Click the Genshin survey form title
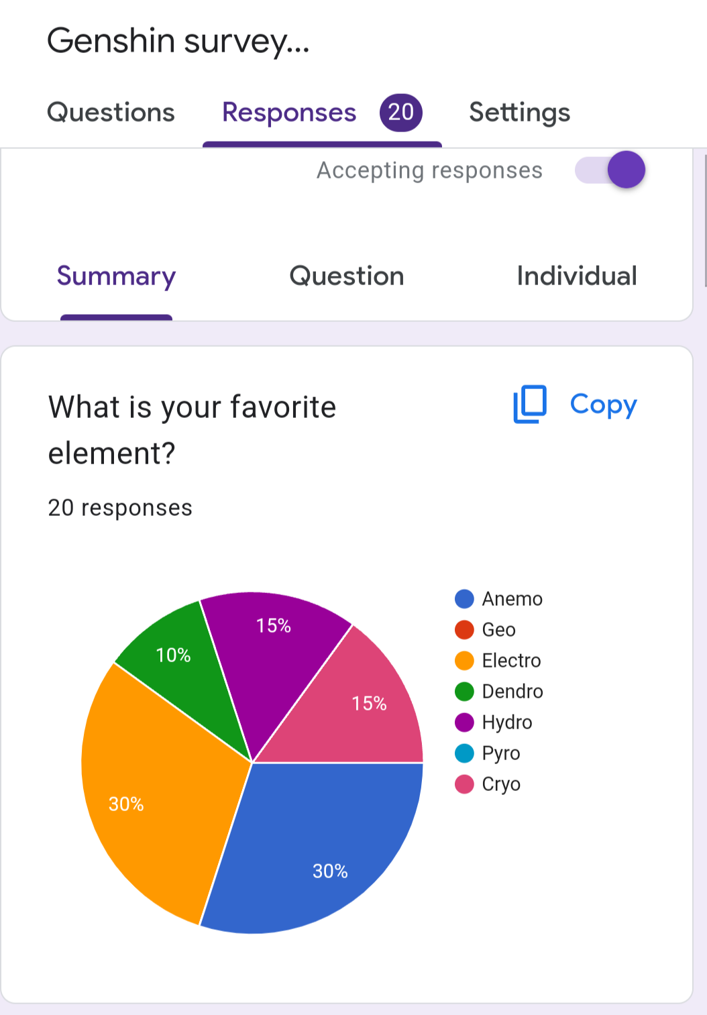The height and width of the screenshot is (1015, 707). click(x=178, y=42)
